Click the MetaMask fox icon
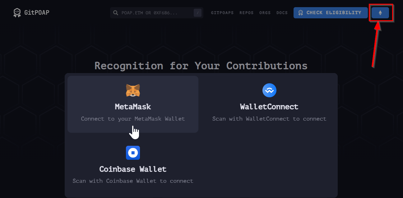Image resolution: width=403 pixels, height=198 pixels. tap(133, 90)
